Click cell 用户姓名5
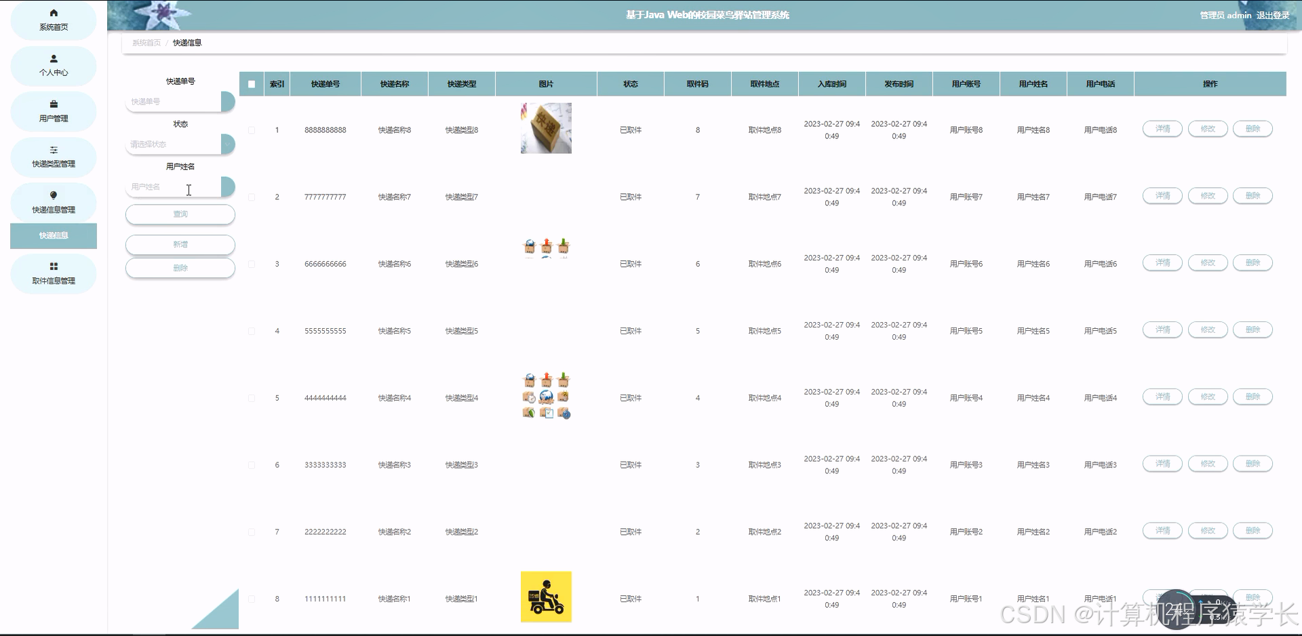 pyautogui.click(x=1033, y=332)
